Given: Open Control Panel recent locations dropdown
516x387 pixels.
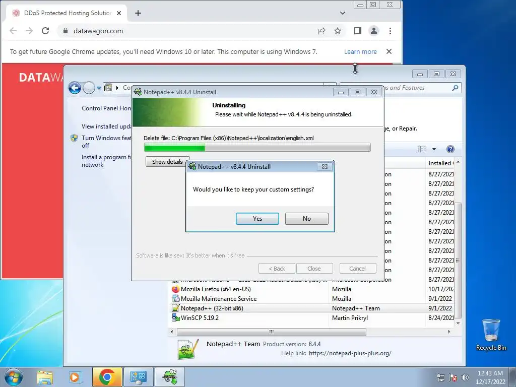Looking at the screenshot, I should [x=99, y=88].
